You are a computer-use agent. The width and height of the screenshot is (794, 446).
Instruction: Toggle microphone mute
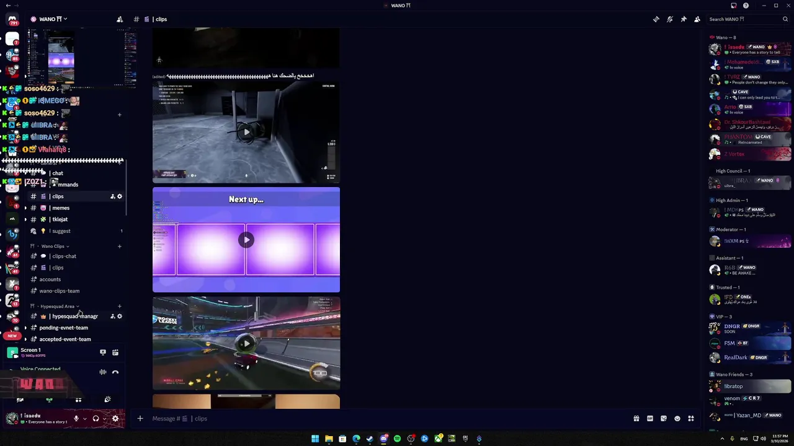[x=76, y=419]
